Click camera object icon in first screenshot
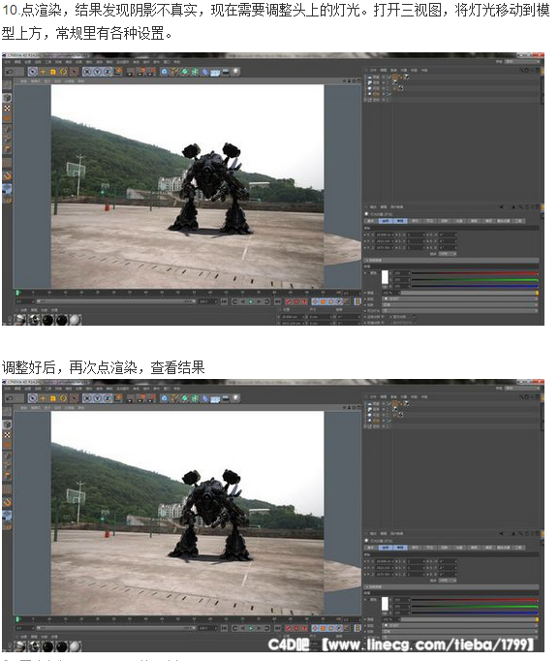 click(x=226, y=72)
